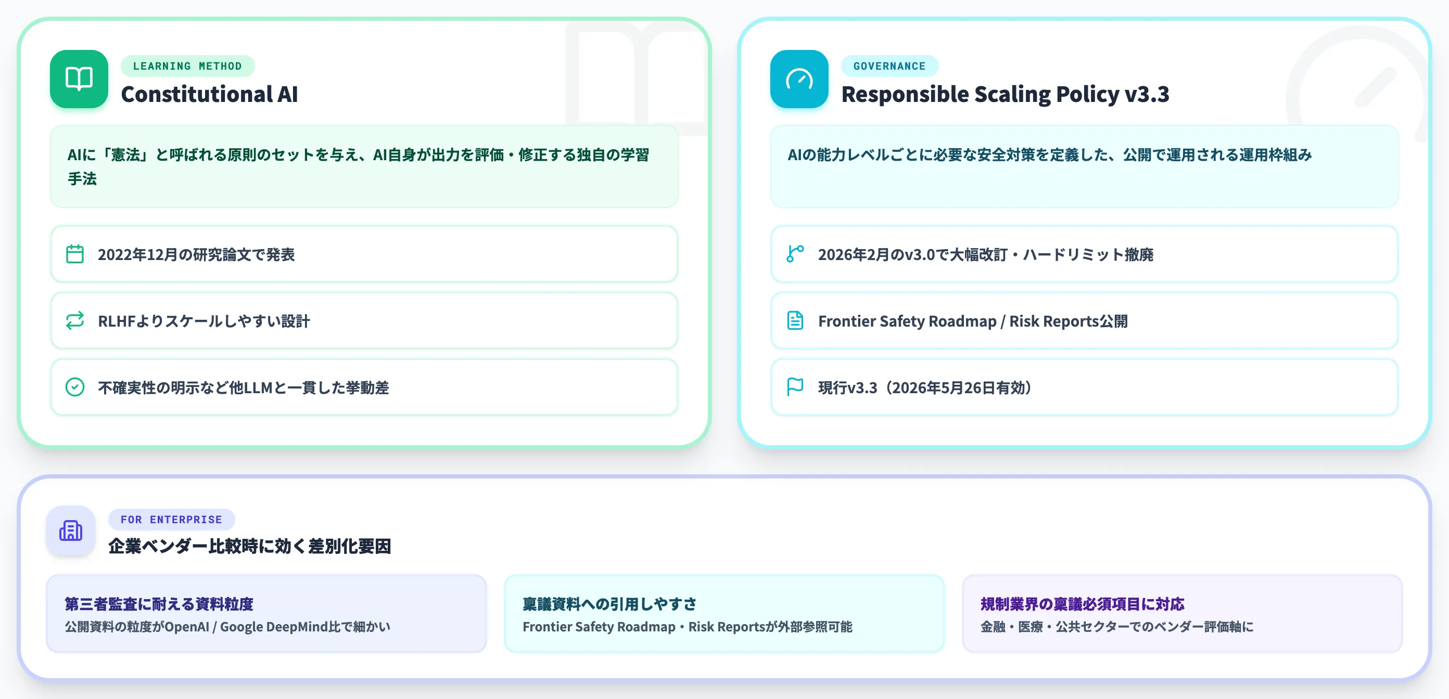The image size is (1449, 699).
Task: Click the check-circle icon beside 不確実性の明示
Action: point(75,387)
